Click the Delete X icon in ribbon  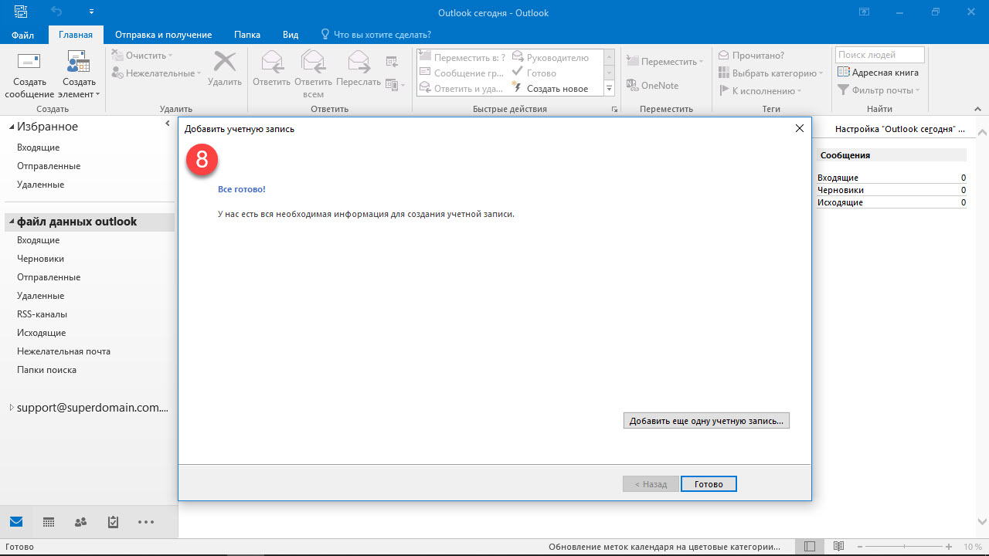[225, 62]
